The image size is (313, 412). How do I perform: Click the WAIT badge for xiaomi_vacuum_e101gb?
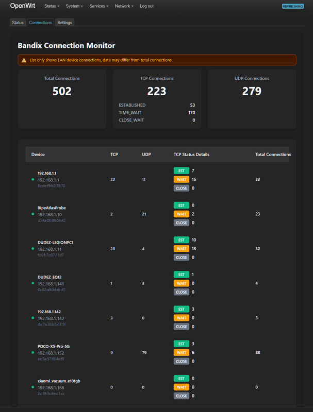pos(182,387)
